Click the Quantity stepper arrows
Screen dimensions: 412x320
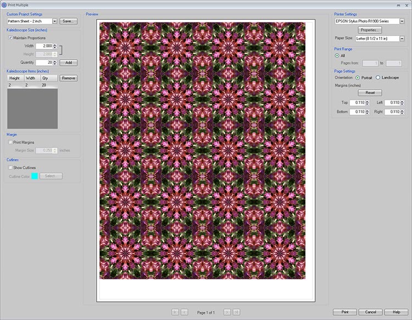[54, 62]
